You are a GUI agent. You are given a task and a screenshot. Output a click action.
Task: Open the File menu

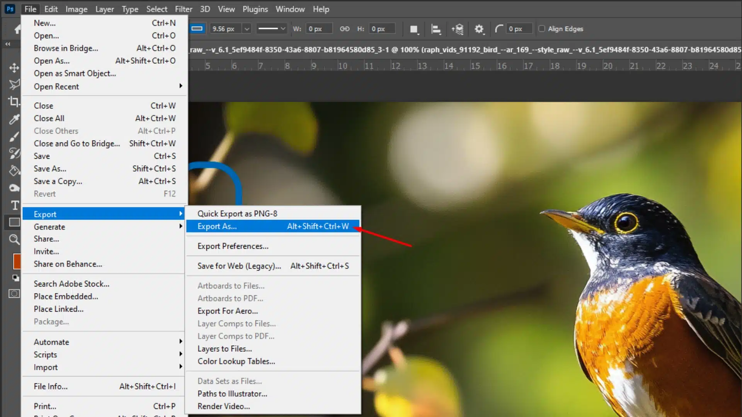tap(30, 9)
